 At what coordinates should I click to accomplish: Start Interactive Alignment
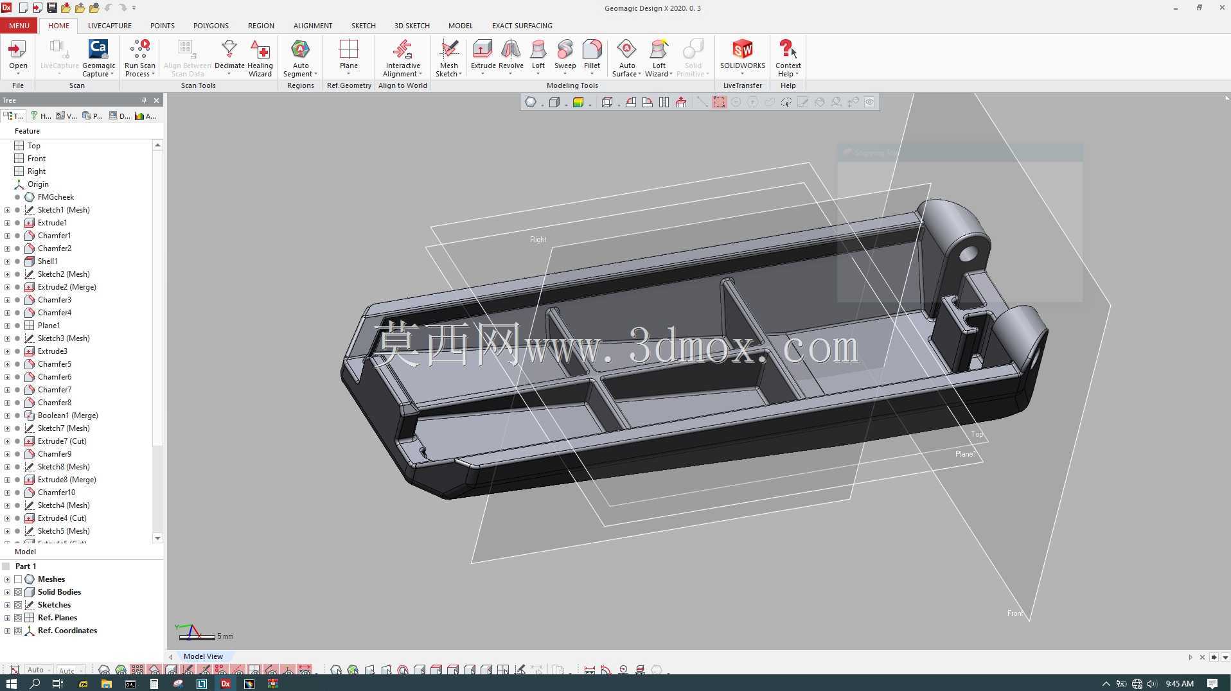click(x=402, y=58)
